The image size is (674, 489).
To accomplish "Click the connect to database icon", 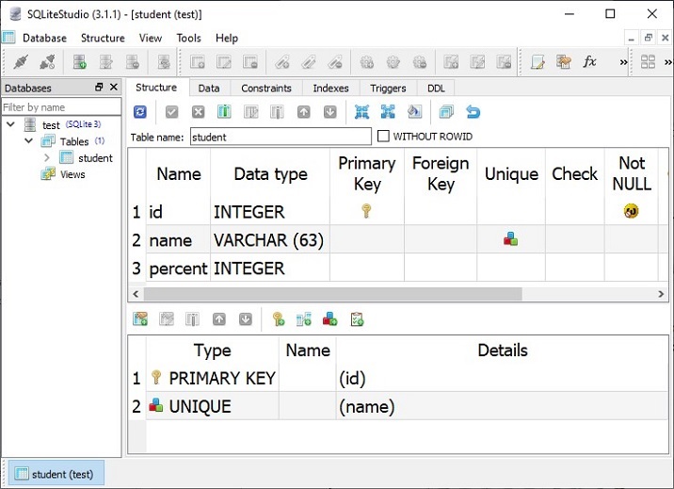I will point(21,62).
